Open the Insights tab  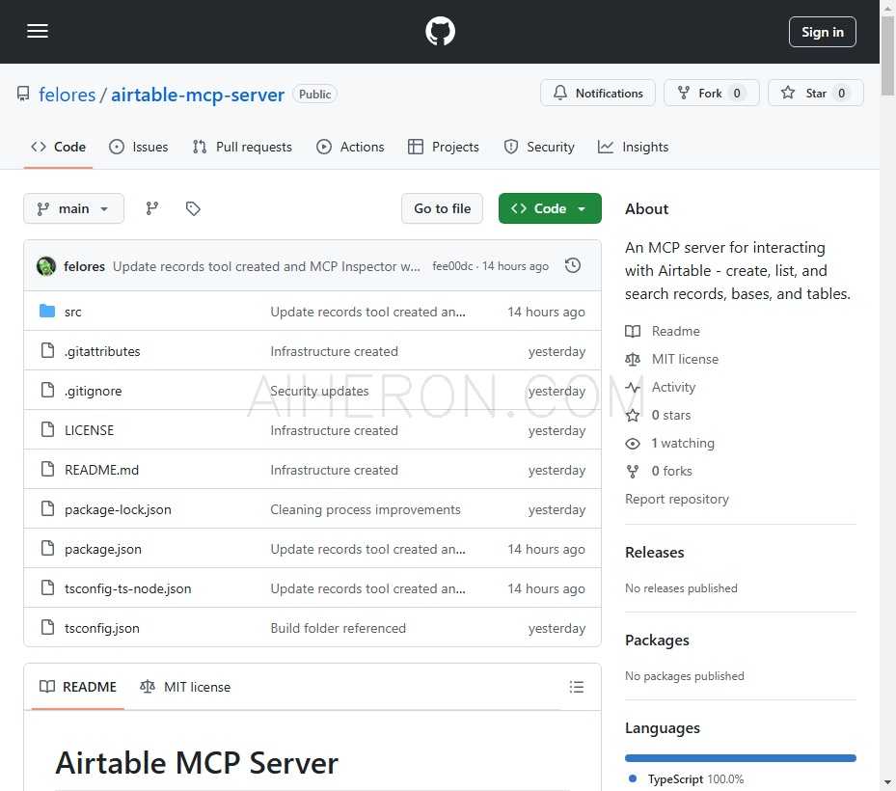tap(633, 147)
